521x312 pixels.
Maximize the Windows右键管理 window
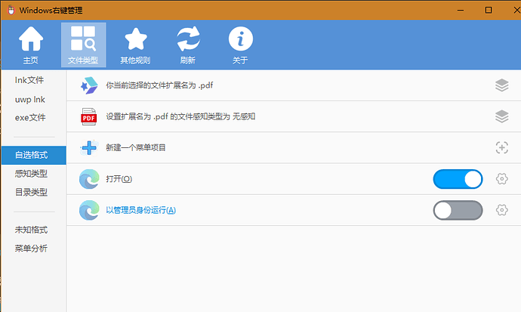(x=489, y=10)
